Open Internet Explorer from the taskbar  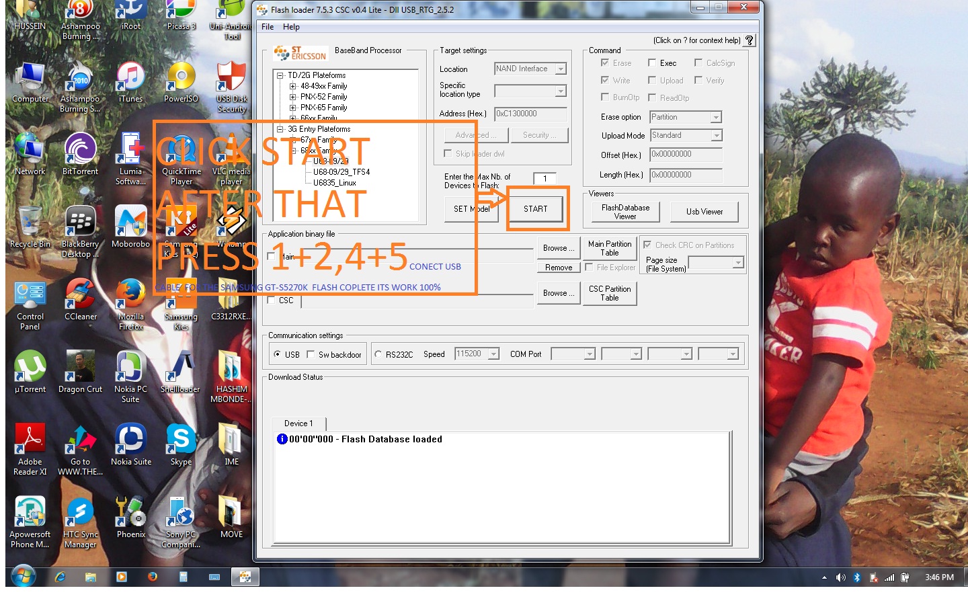[60, 577]
